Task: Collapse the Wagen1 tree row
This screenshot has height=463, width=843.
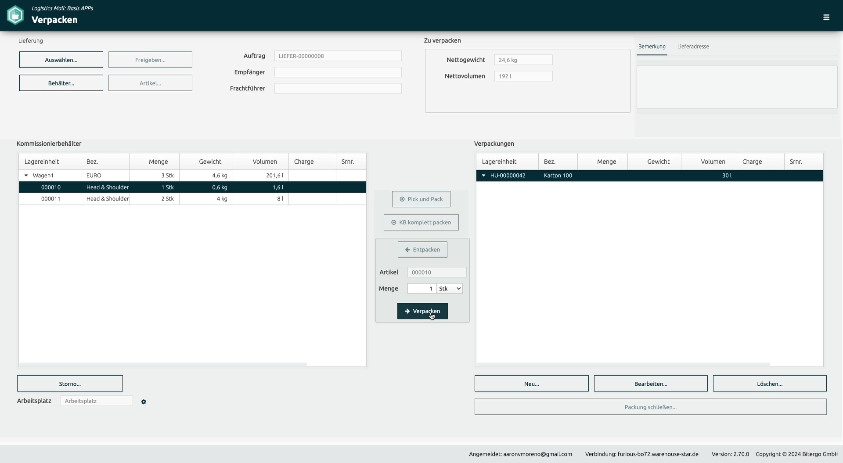Action: pyautogui.click(x=26, y=176)
